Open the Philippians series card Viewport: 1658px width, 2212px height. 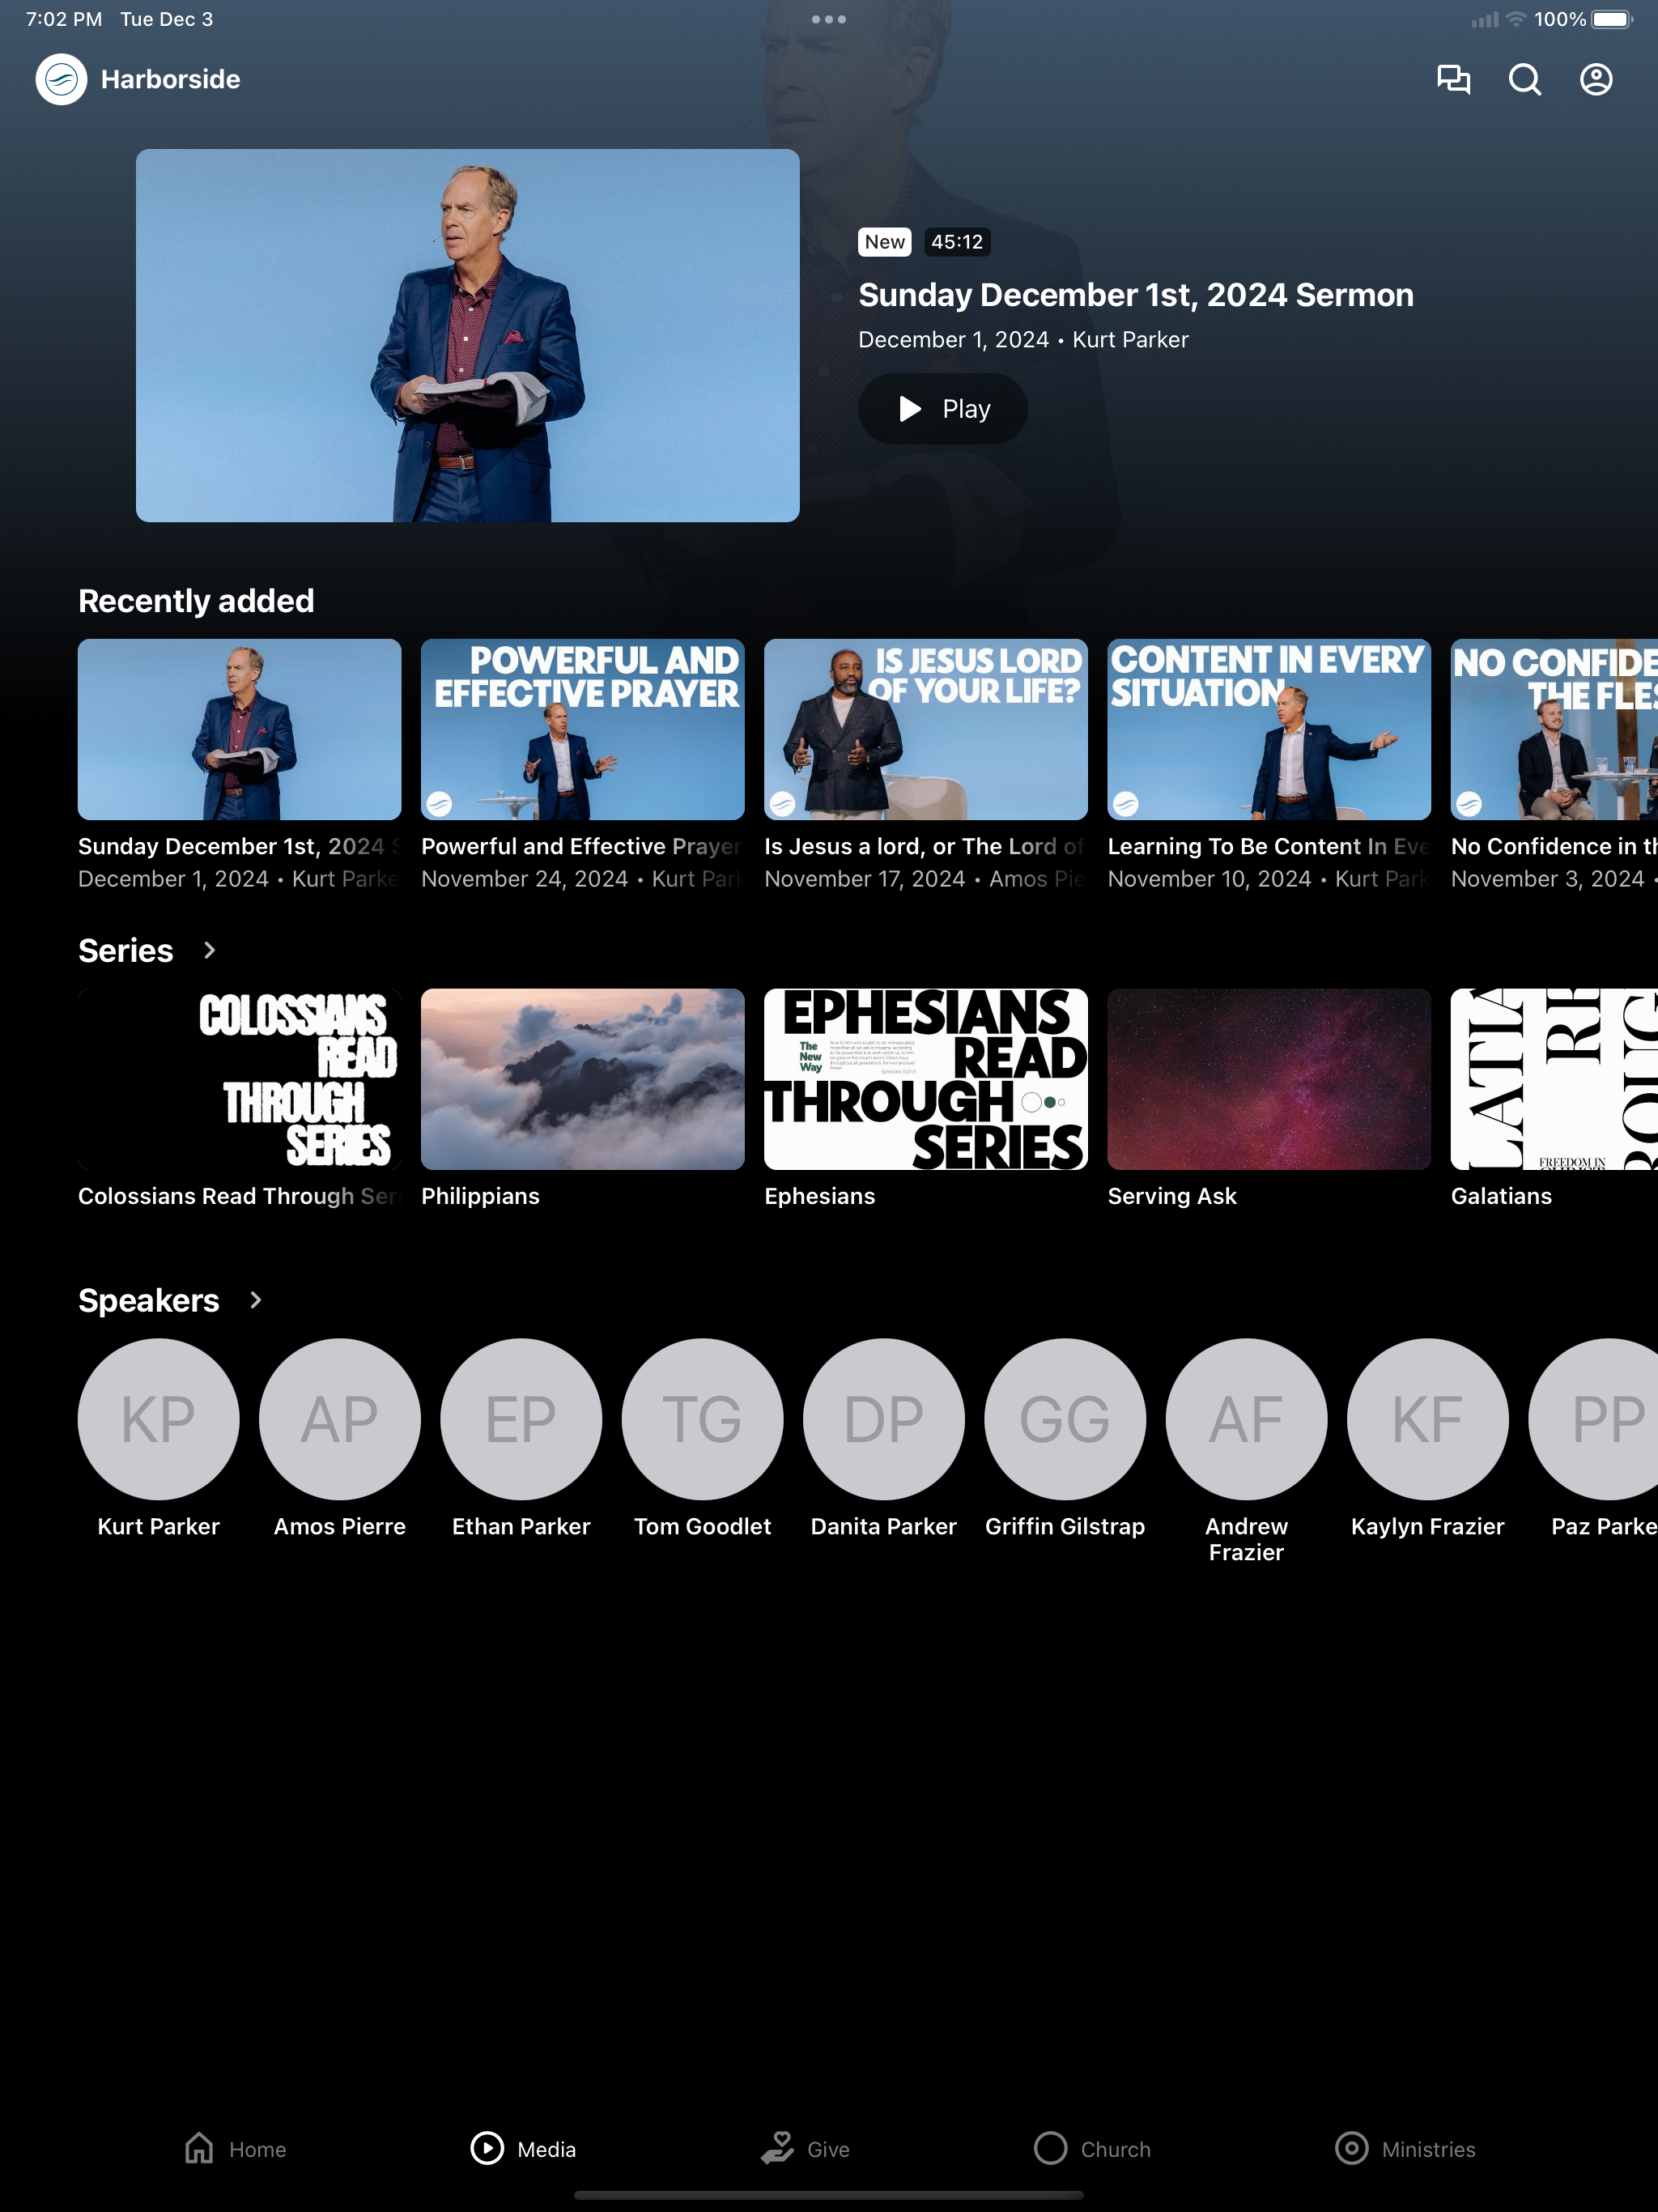[x=582, y=1079]
